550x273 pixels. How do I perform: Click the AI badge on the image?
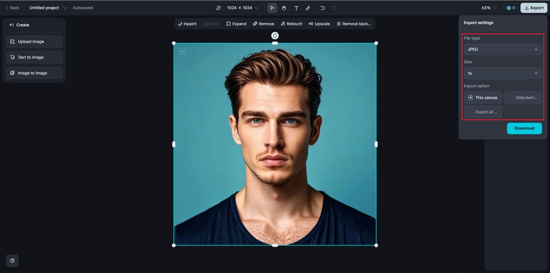click(x=183, y=52)
